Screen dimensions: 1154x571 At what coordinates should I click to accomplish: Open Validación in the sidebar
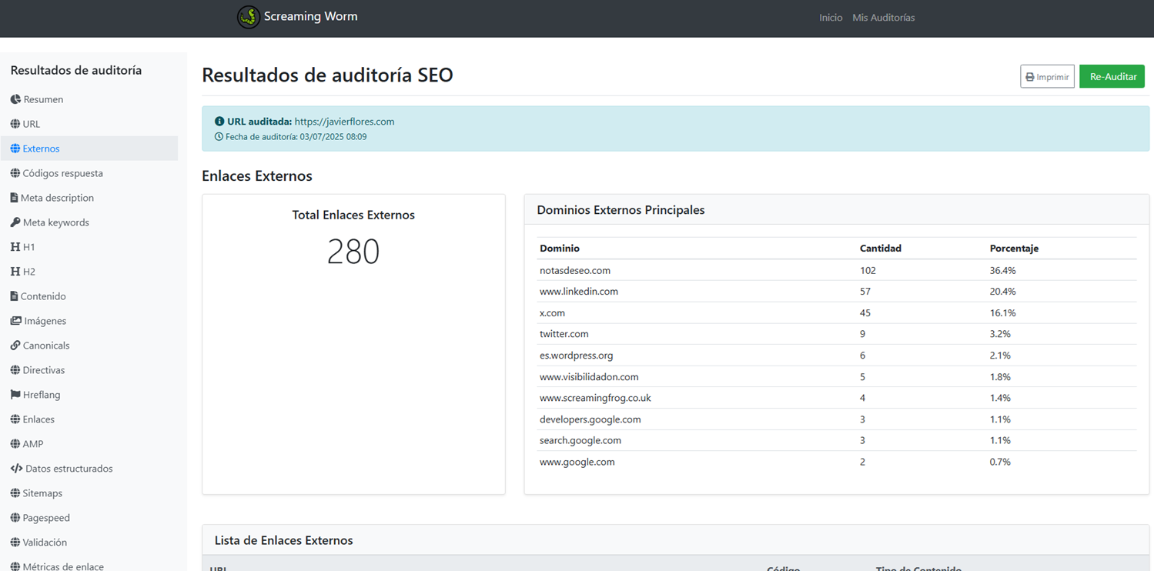pyautogui.click(x=89, y=543)
